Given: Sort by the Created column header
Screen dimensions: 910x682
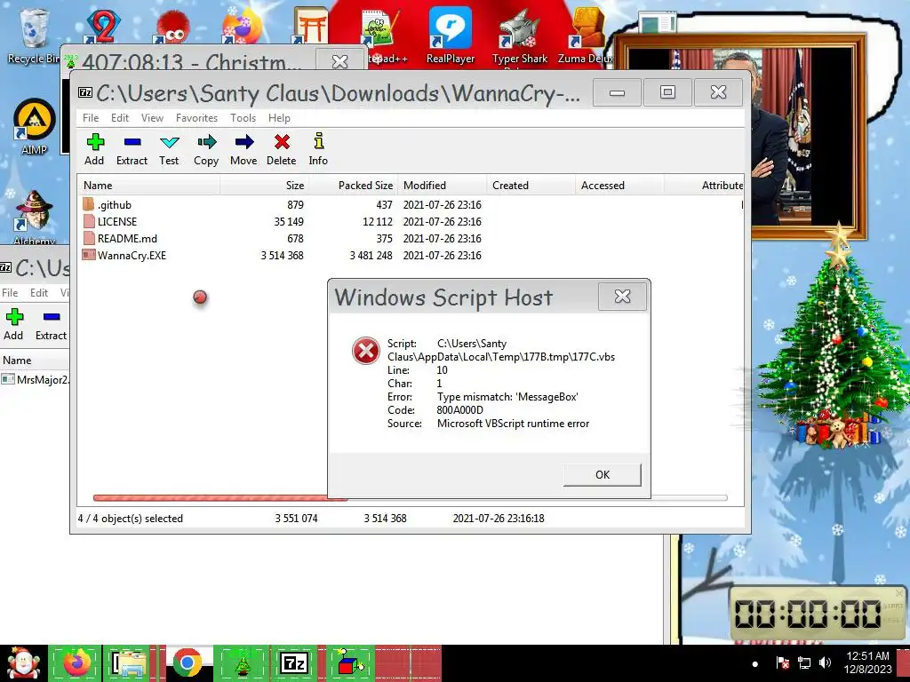Looking at the screenshot, I should (531, 185).
